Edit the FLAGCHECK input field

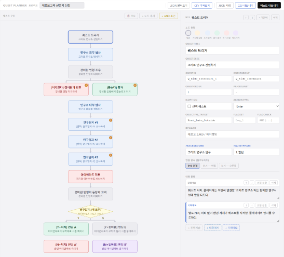tap(268, 120)
